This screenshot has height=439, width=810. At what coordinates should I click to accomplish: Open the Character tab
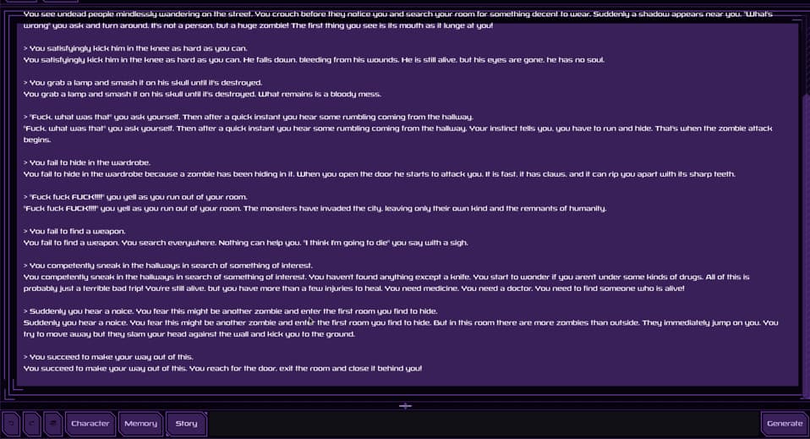(x=90, y=423)
